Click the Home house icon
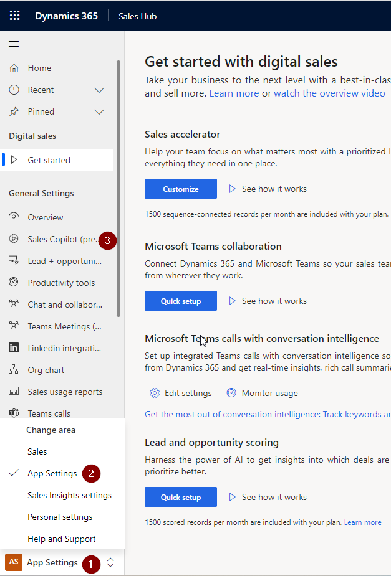This screenshot has height=576, width=391. tap(14, 68)
